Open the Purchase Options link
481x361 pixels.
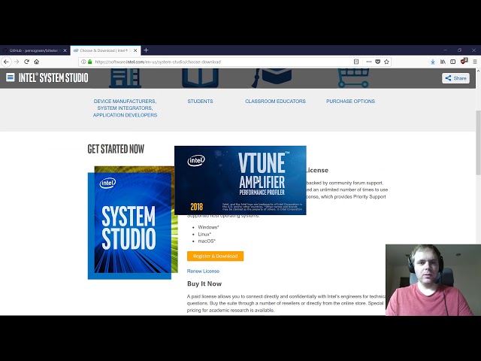pos(350,101)
